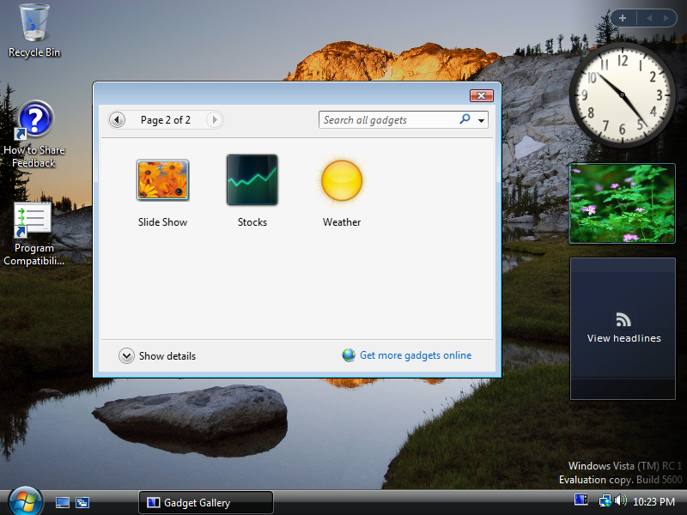Click the Windows Sidebar tray icon
Image resolution: width=687 pixels, height=515 pixels.
click(x=581, y=500)
